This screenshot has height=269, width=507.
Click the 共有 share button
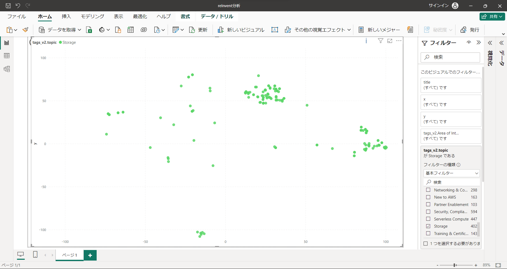[x=492, y=16]
